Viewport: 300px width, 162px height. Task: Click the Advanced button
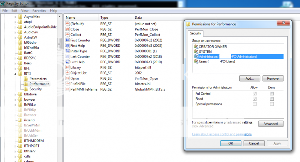(x=270, y=124)
